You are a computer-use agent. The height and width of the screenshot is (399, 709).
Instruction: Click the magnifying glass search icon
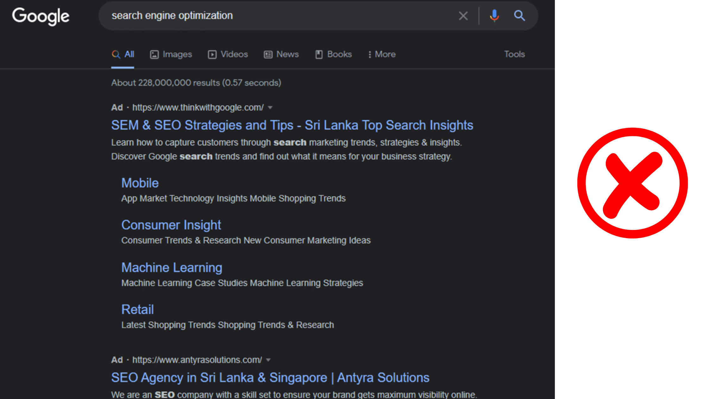[x=519, y=16]
